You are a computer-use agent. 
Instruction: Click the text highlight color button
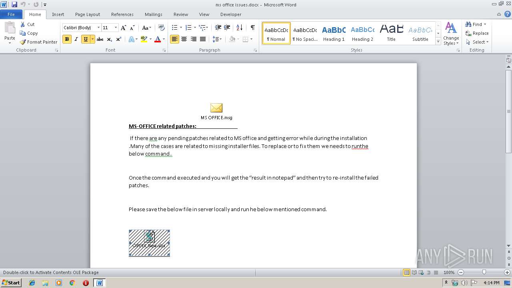144,39
